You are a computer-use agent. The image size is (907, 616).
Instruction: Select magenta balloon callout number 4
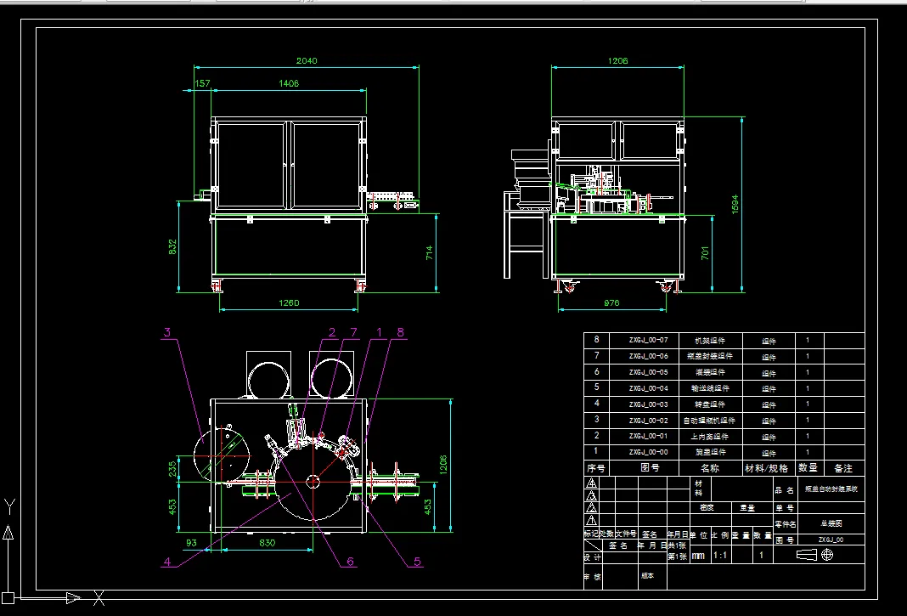(x=167, y=561)
